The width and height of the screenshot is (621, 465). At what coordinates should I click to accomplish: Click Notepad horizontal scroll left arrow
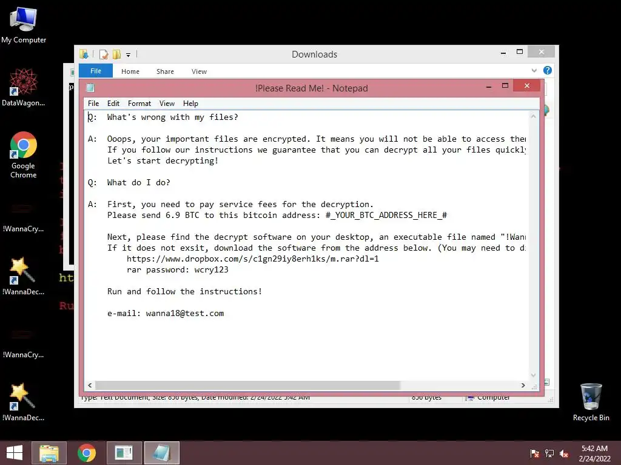(90, 385)
